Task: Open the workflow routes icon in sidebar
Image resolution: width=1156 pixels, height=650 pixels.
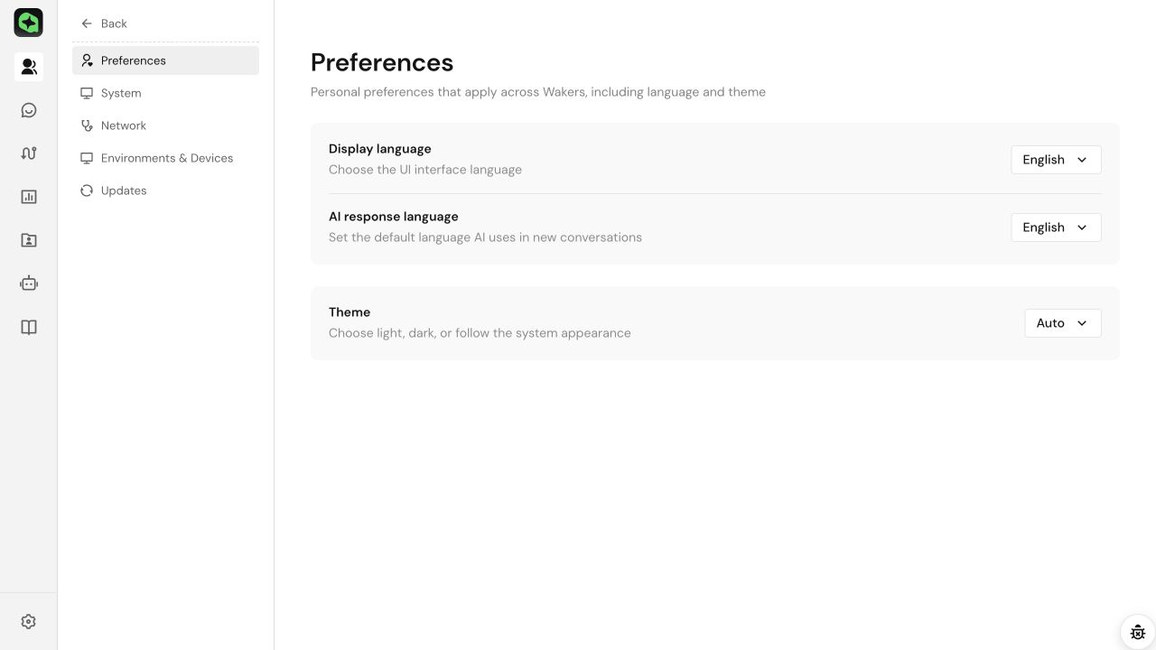Action: 29,153
